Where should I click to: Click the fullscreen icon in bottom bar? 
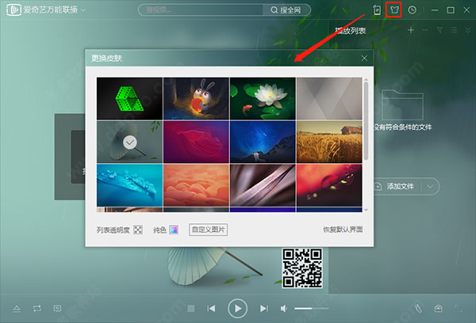[459, 309]
